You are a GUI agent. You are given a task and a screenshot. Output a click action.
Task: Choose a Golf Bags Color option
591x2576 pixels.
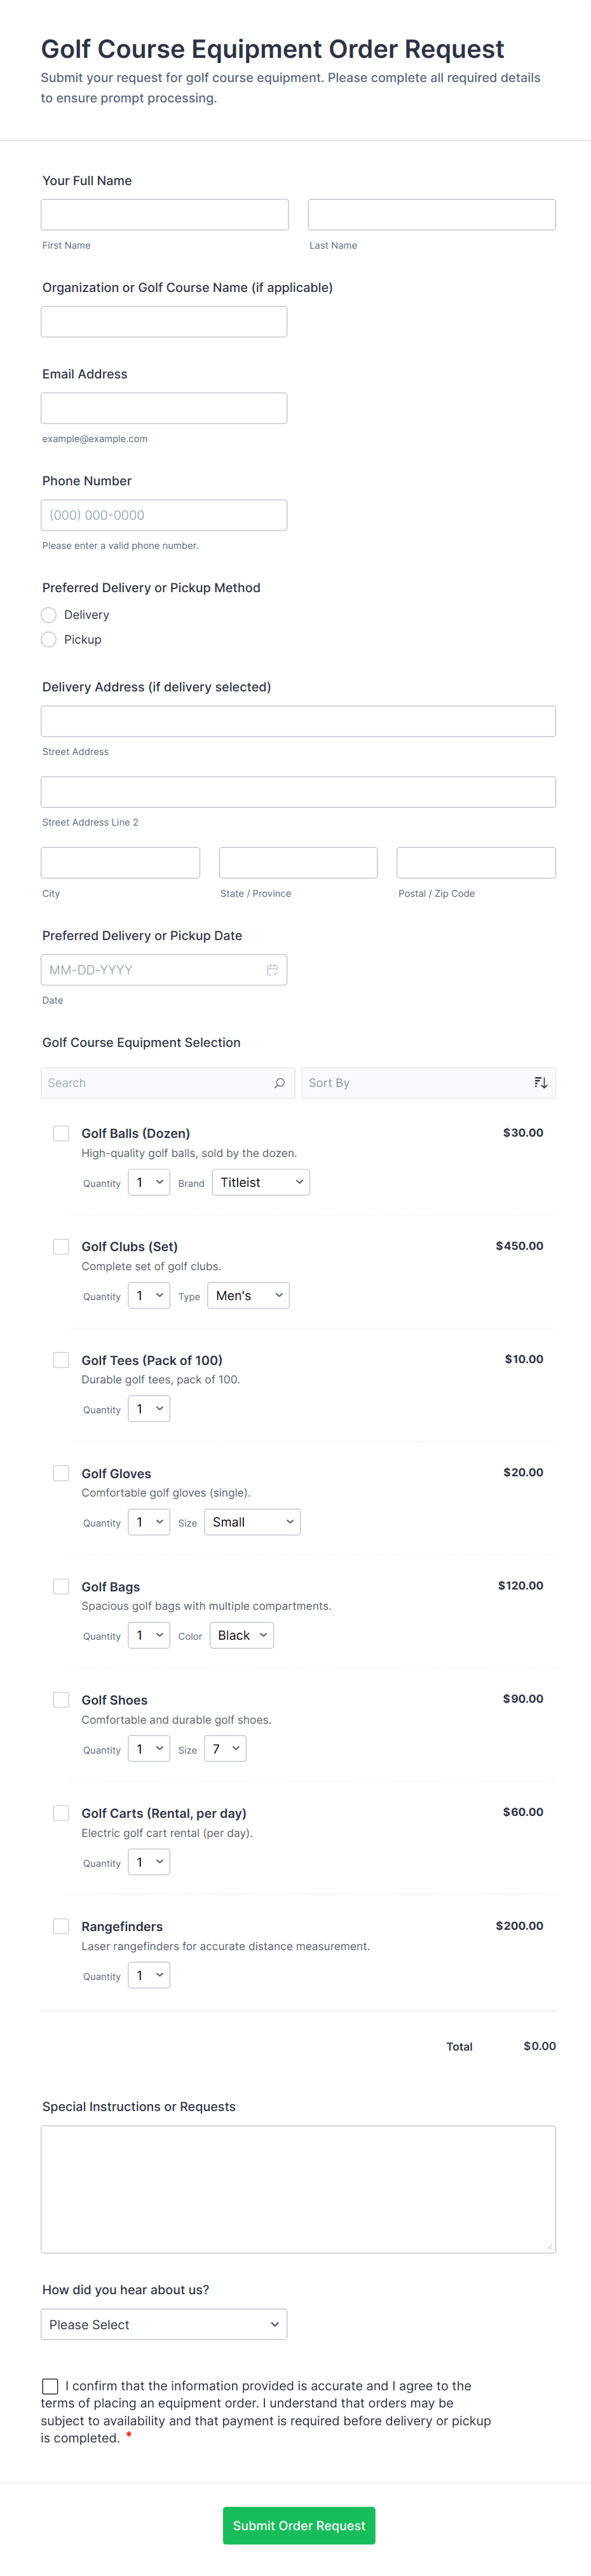coord(241,1635)
